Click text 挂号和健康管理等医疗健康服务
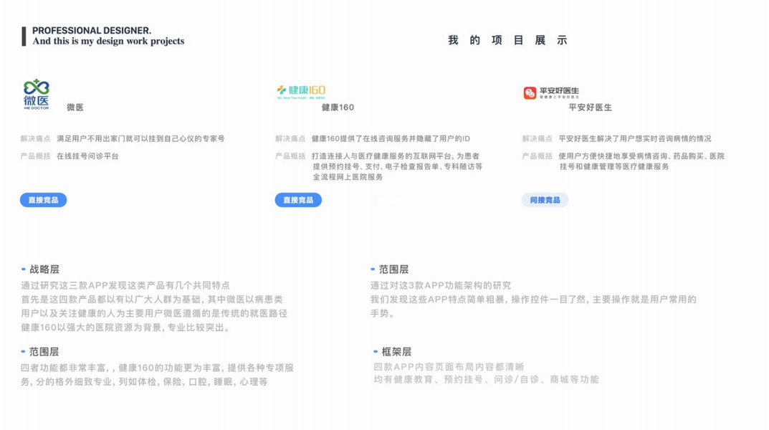The width and height of the screenshot is (769, 430). click(614, 167)
